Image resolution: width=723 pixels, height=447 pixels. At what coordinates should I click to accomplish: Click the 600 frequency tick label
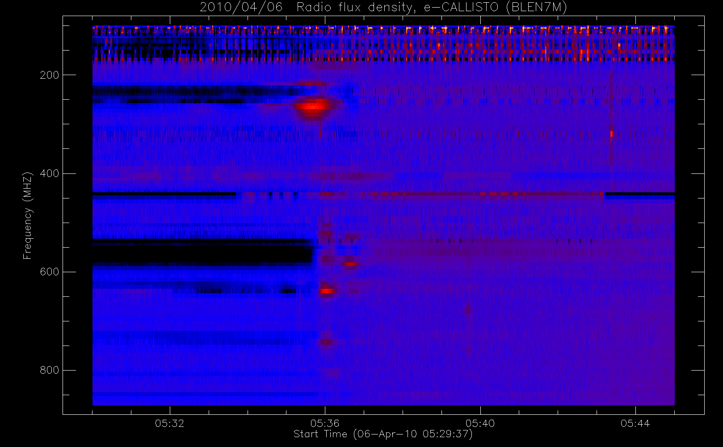click(x=49, y=272)
